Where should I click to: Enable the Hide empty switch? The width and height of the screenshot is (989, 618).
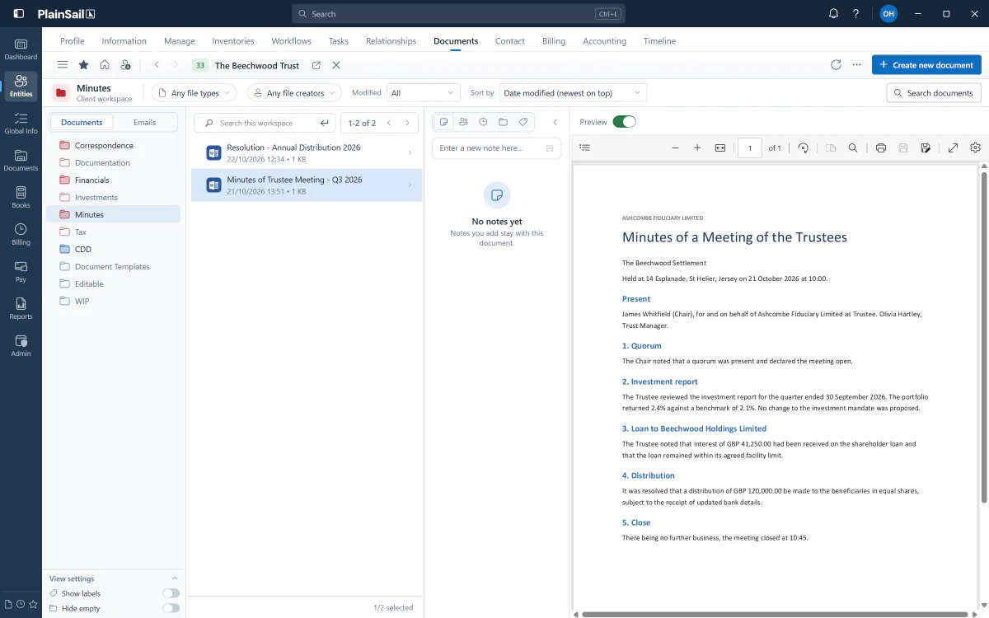171,608
